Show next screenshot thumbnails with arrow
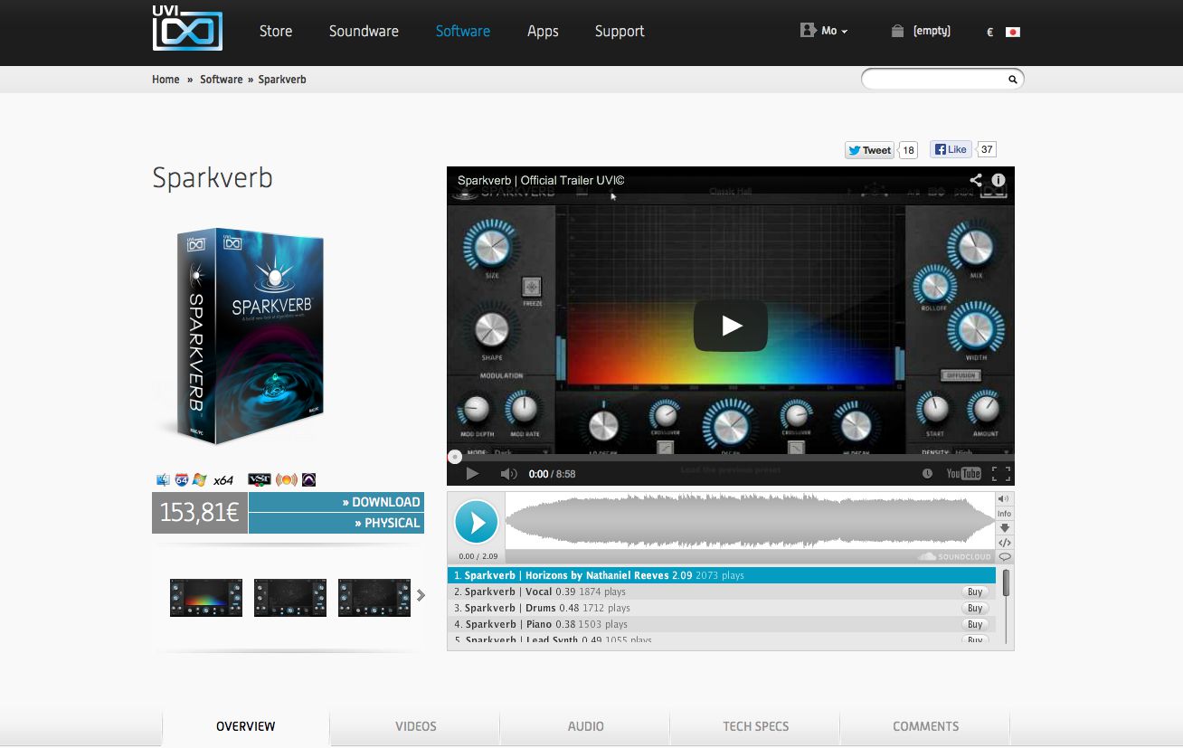This screenshot has width=1183, height=748. click(x=421, y=595)
